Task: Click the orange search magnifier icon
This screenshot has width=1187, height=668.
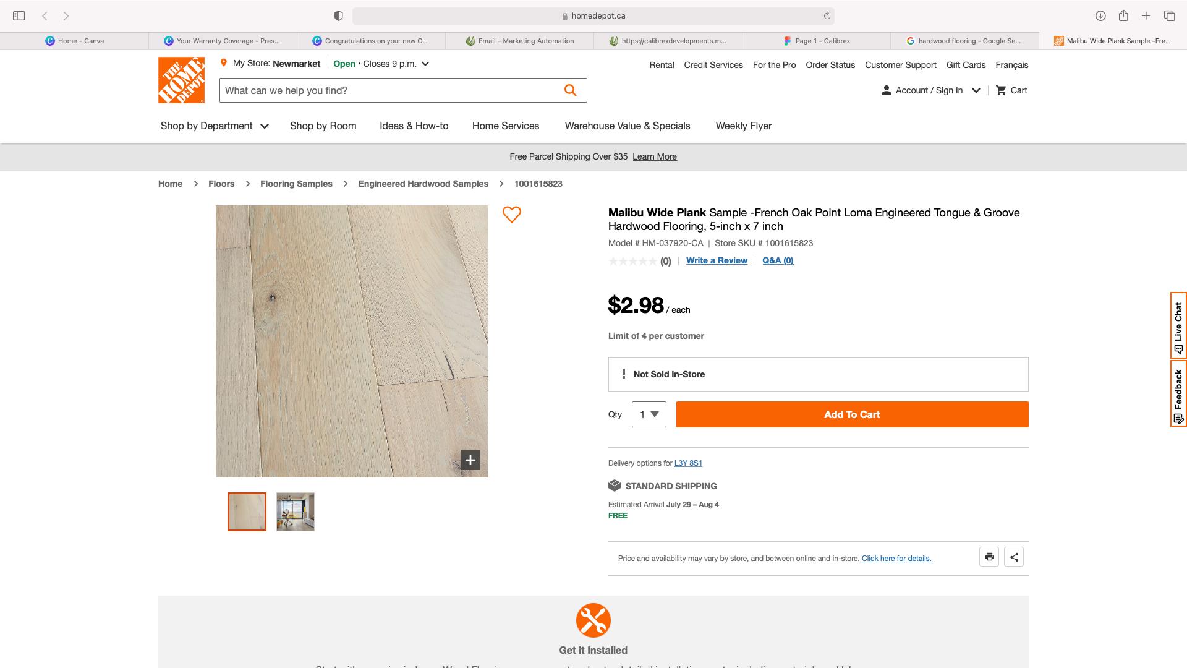Action: 570,90
